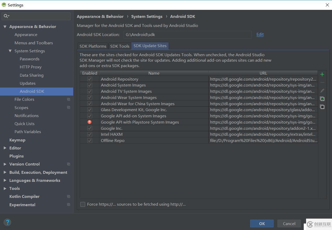Image resolution: width=332 pixels, height=230 pixels.
Task: Click the Android SDK Location path field
Action: 188,34
